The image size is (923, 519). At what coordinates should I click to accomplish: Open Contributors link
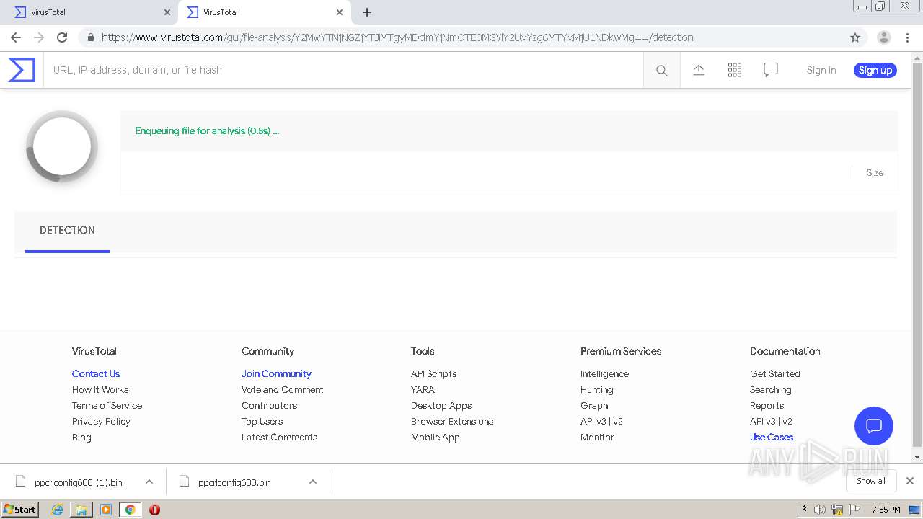coord(269,405)
